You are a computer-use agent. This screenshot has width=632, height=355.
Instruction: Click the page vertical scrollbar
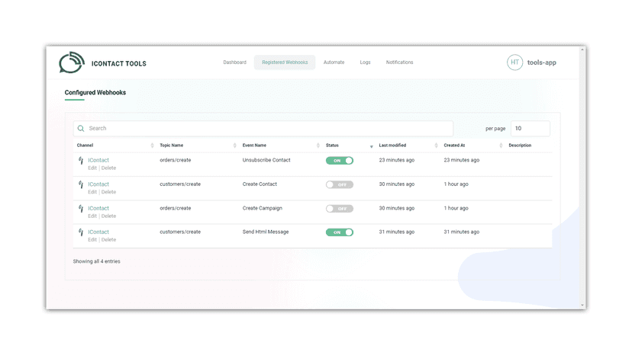pos(582,177)
